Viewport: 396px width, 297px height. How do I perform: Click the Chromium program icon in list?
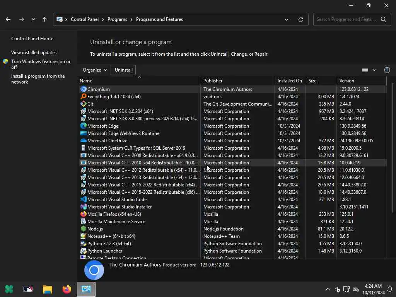(x=84, y=89)
